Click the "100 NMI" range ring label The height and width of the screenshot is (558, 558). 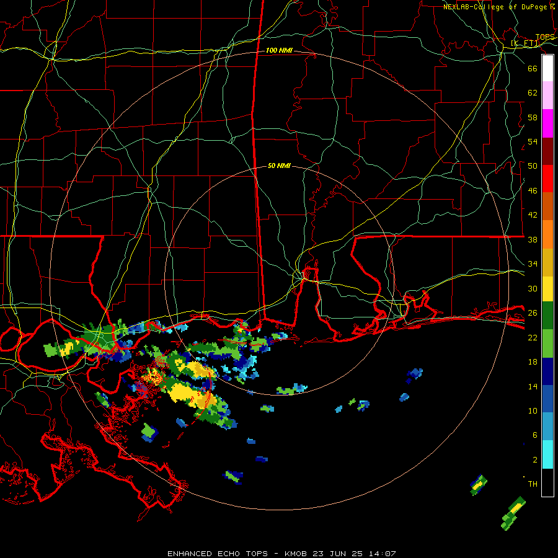tap(280, 51)
